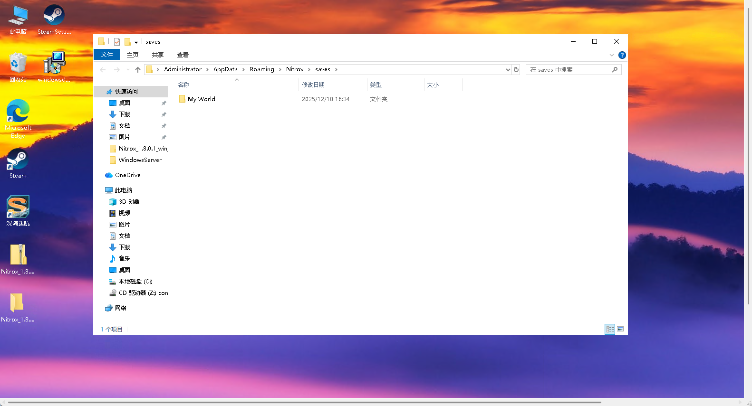Screen dimensions: 752x406
Task: Click the saves search input field
Action: point(569,70)
